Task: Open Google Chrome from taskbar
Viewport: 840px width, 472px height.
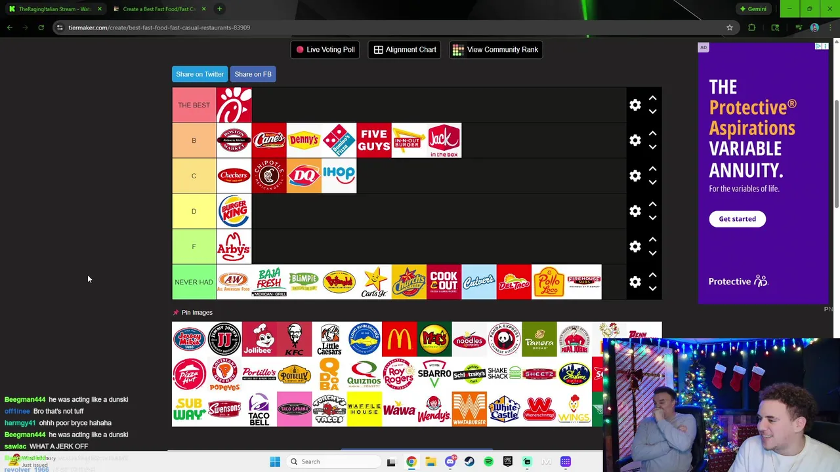Action: coord(411,462)
